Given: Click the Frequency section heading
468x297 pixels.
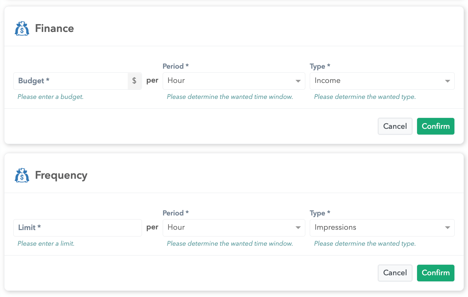Looking at the screenshot, I should click(x=61, y=175).
